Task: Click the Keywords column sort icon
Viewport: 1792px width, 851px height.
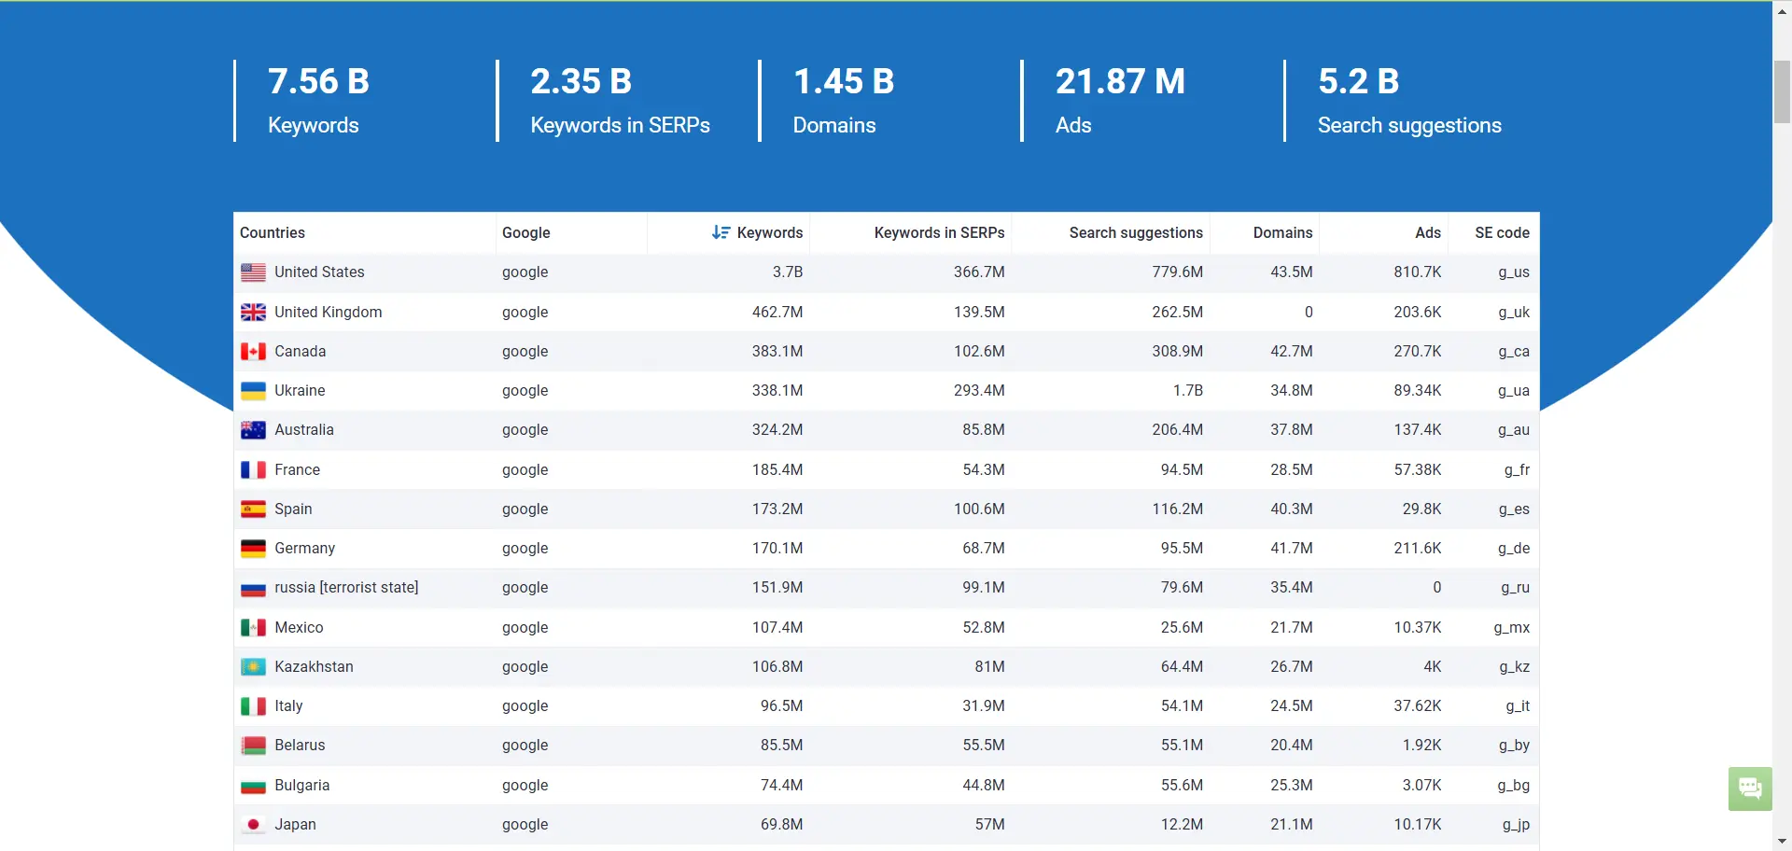Action: click(x=721, y=232)
